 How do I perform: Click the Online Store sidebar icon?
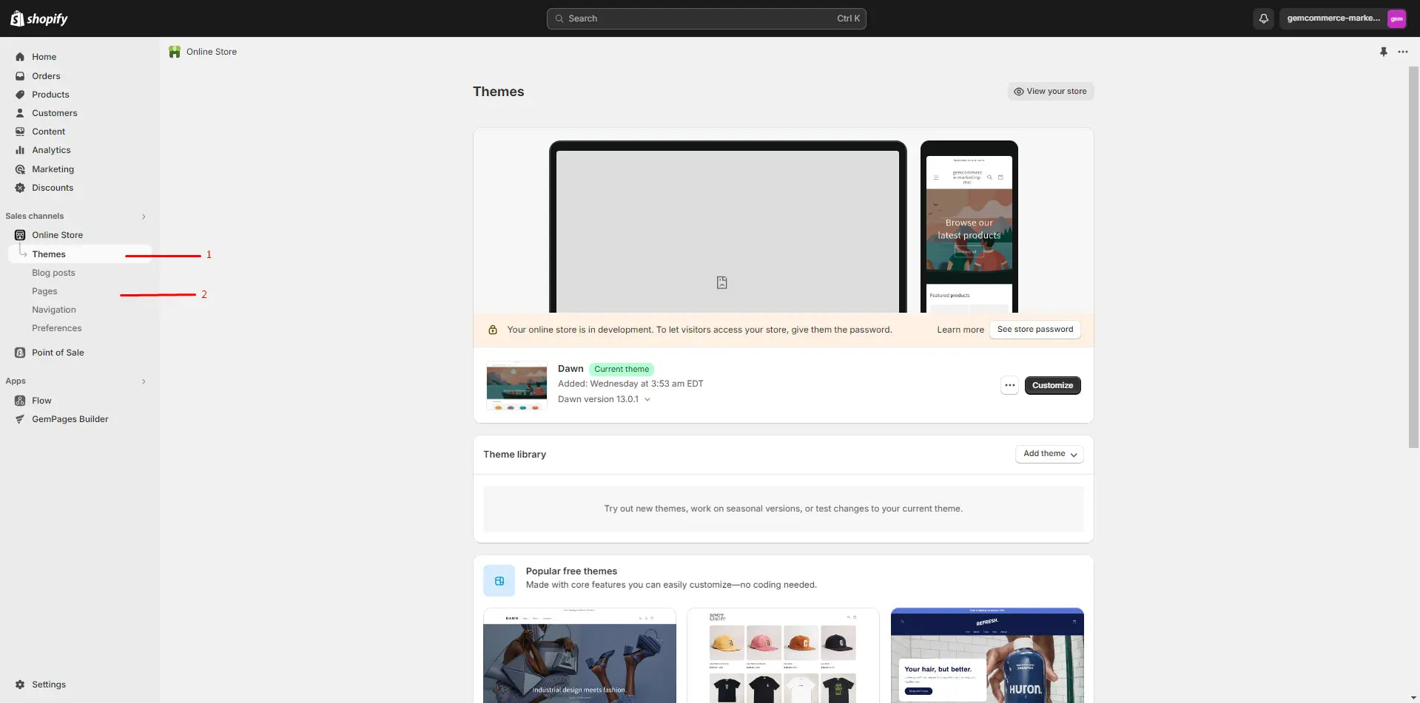tap(20, 235)
